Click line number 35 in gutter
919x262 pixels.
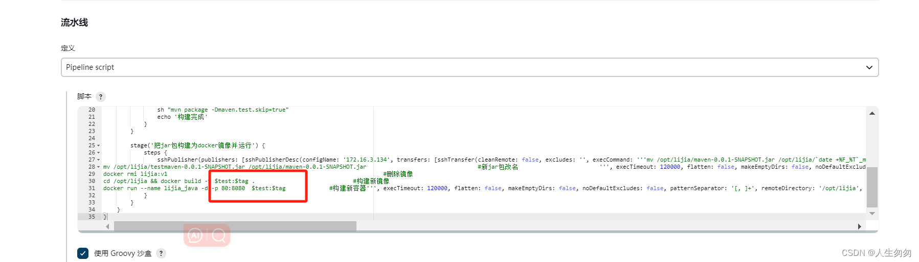92,217
